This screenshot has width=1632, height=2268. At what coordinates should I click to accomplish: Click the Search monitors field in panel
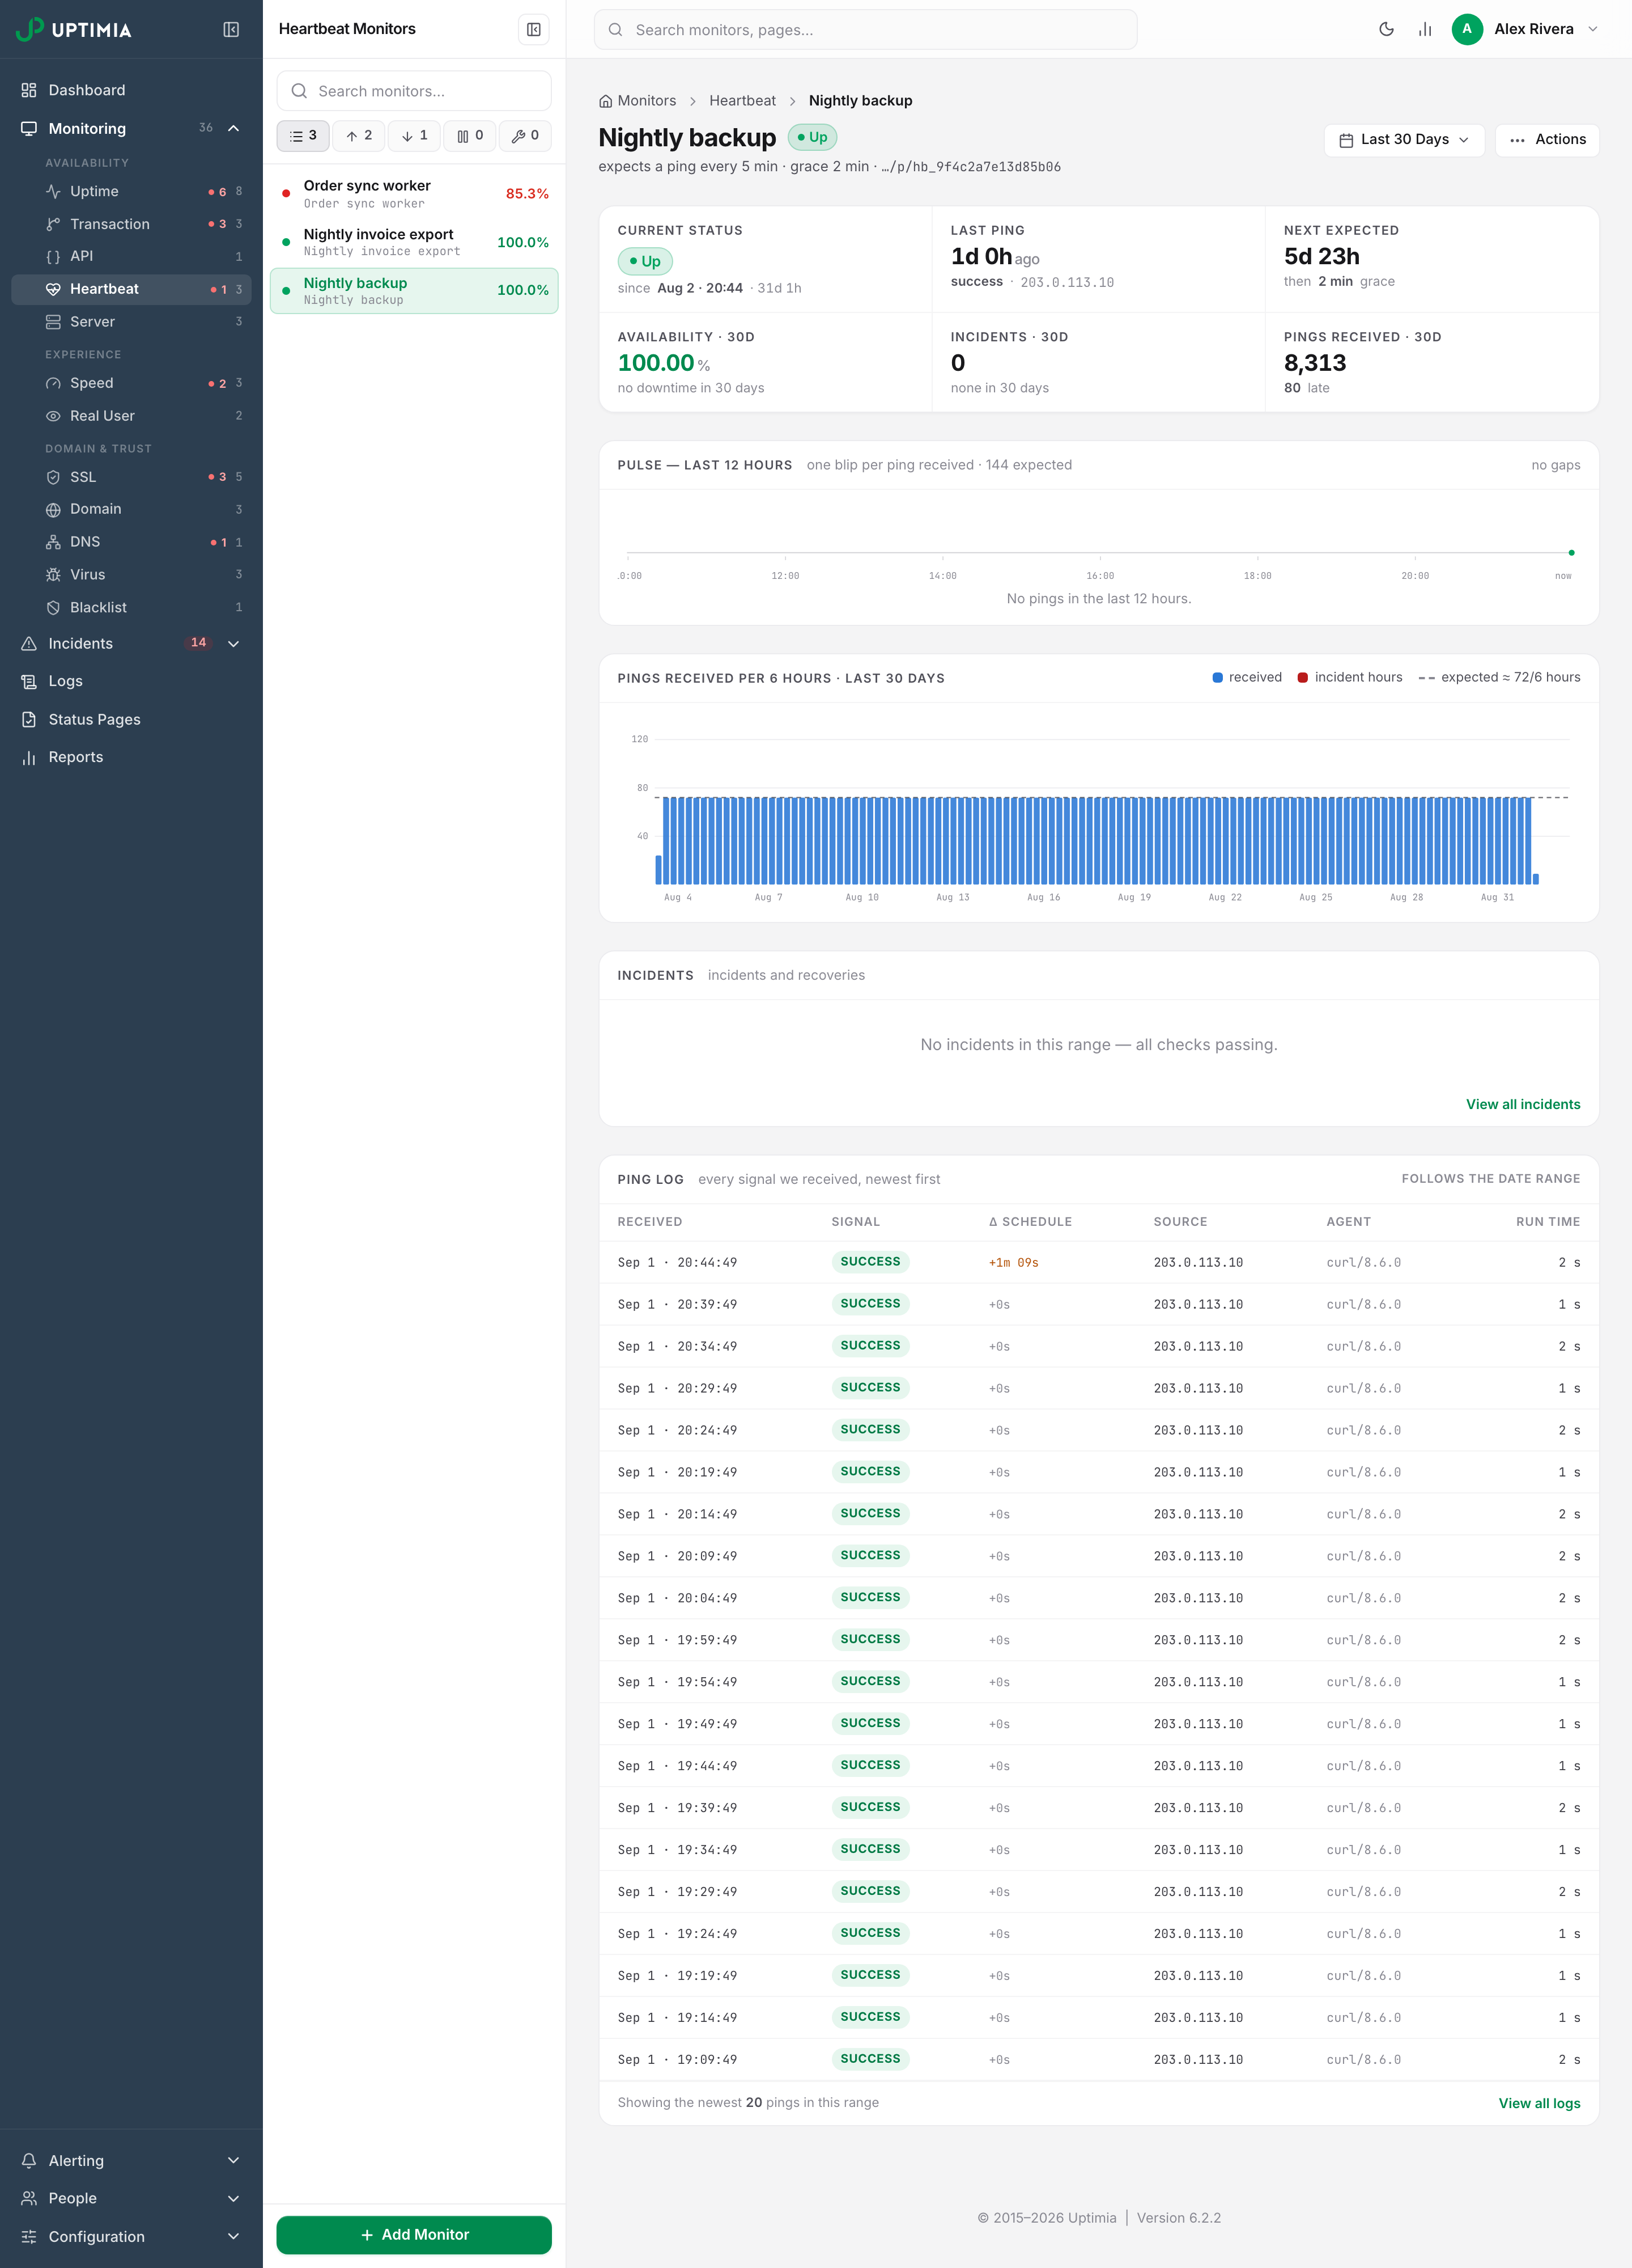414,91
